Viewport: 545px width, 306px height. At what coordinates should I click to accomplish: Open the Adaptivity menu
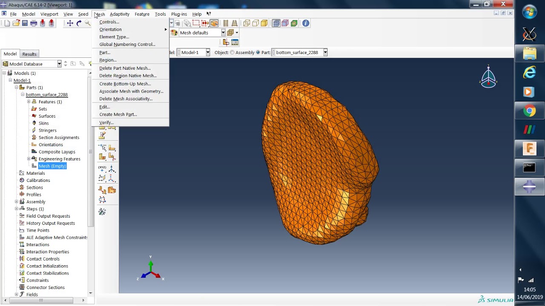click(x=120, y=14)
